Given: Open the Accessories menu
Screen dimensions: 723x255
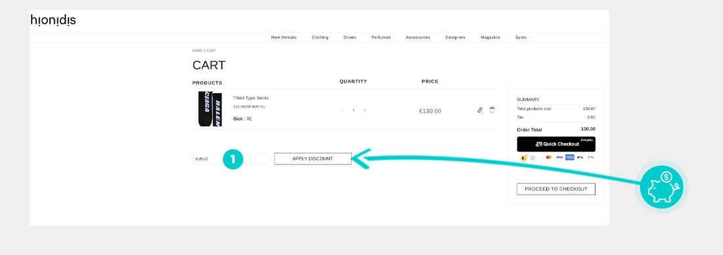Looking at the screenshot, I should pos(418,37).
